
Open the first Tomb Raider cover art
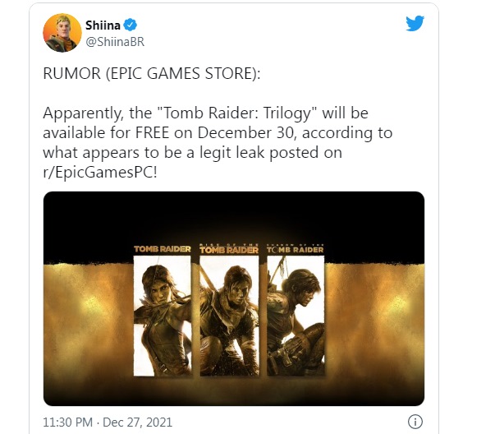(163, 316)
